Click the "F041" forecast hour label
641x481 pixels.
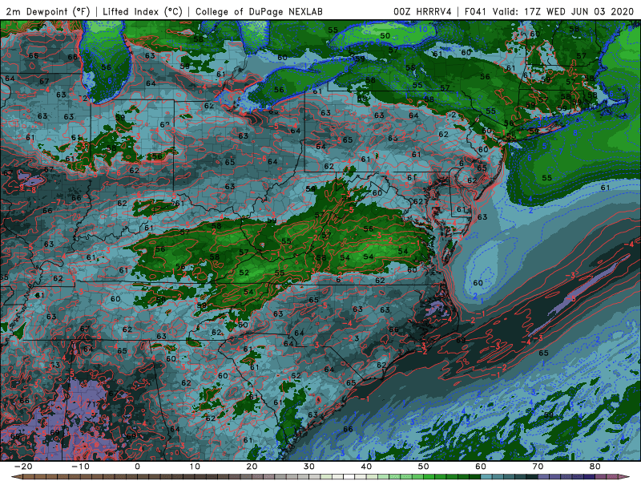tap(477, 11)
